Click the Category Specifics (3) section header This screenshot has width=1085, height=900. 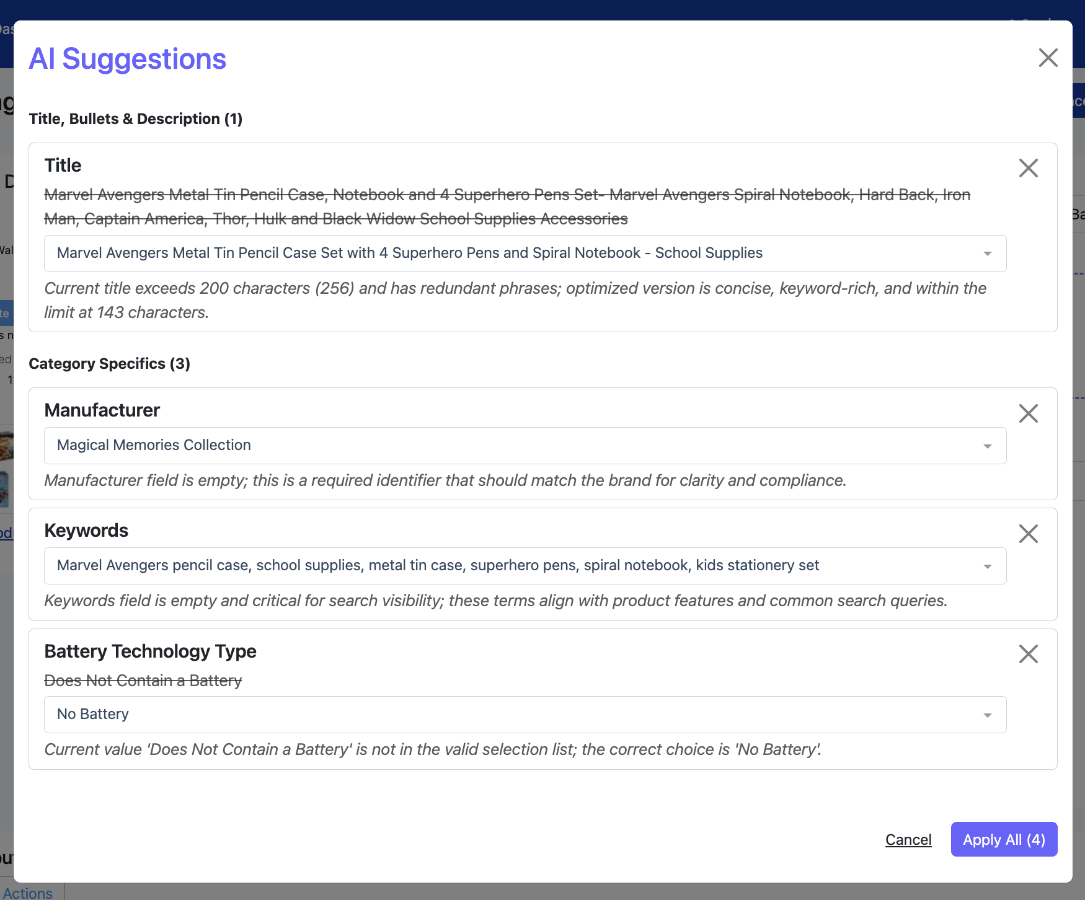click(x=109, y=363)
